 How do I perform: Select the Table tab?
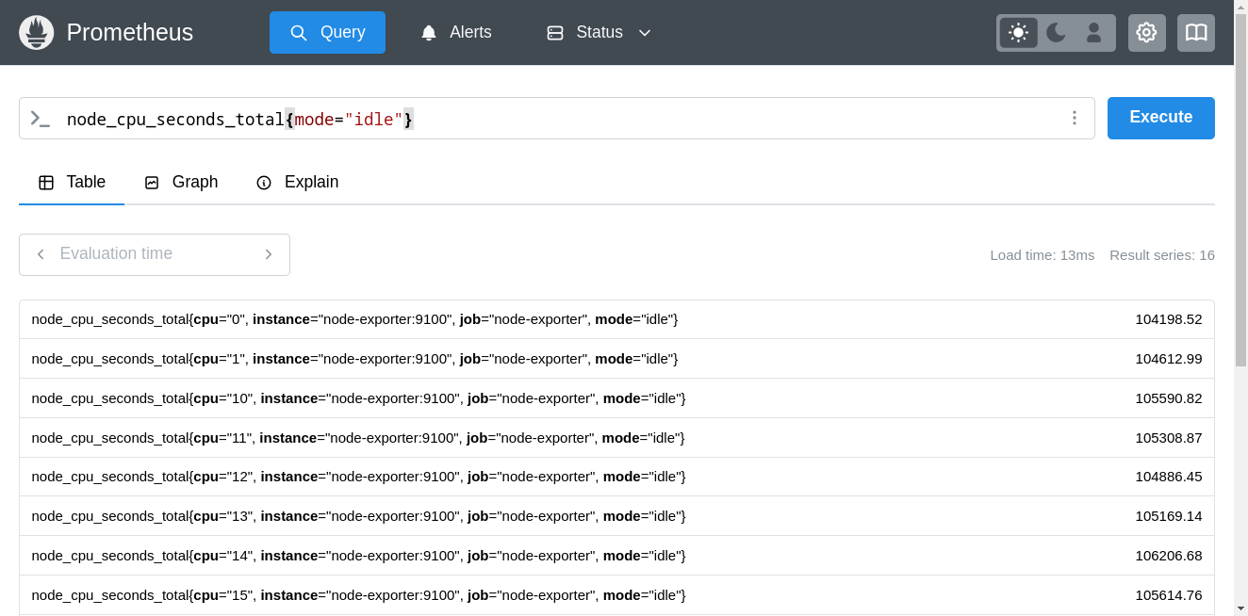[x=72, y=183]
